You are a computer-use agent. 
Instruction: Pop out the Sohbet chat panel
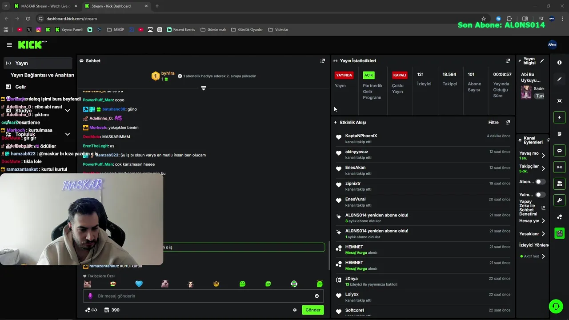[x=323, y=61]
